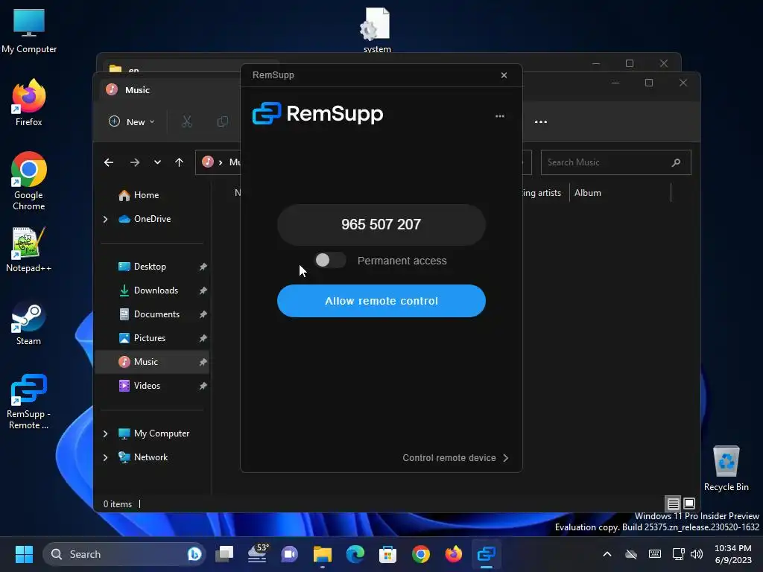The image size is (763, 572).
Task: Click Allow remote control button
Action: pos(381,301)
